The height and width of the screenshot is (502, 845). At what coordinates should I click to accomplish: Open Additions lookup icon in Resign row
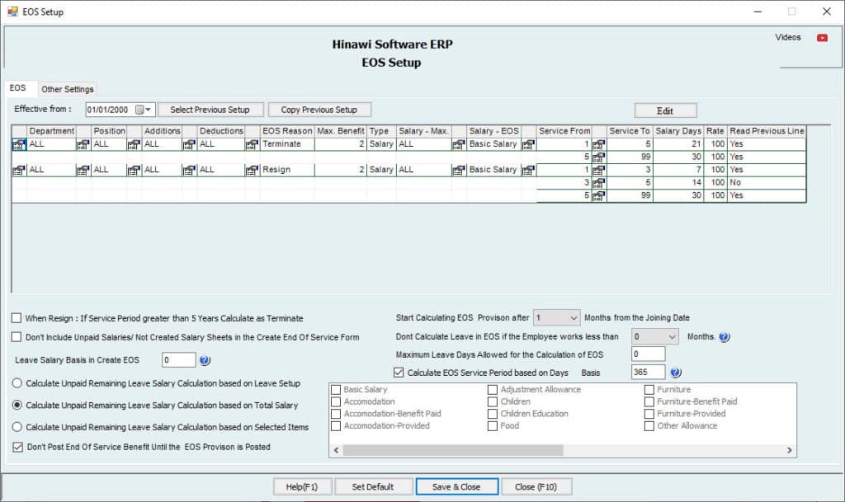189,170
